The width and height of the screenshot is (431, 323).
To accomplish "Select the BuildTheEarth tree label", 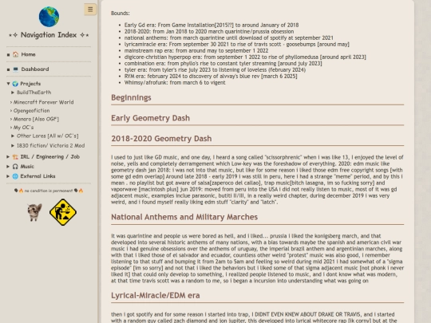I will pos(34,93).
